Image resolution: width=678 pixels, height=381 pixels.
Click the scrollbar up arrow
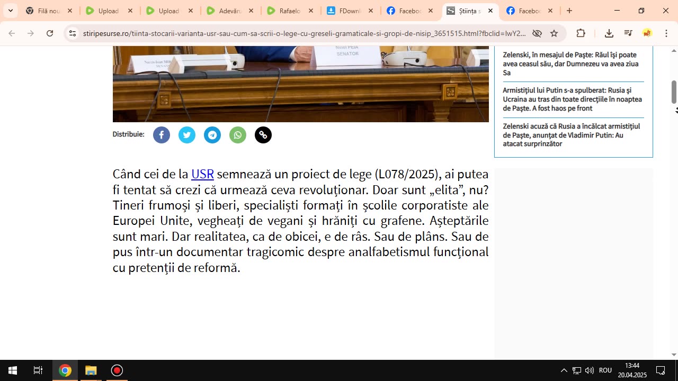point(674,51)
